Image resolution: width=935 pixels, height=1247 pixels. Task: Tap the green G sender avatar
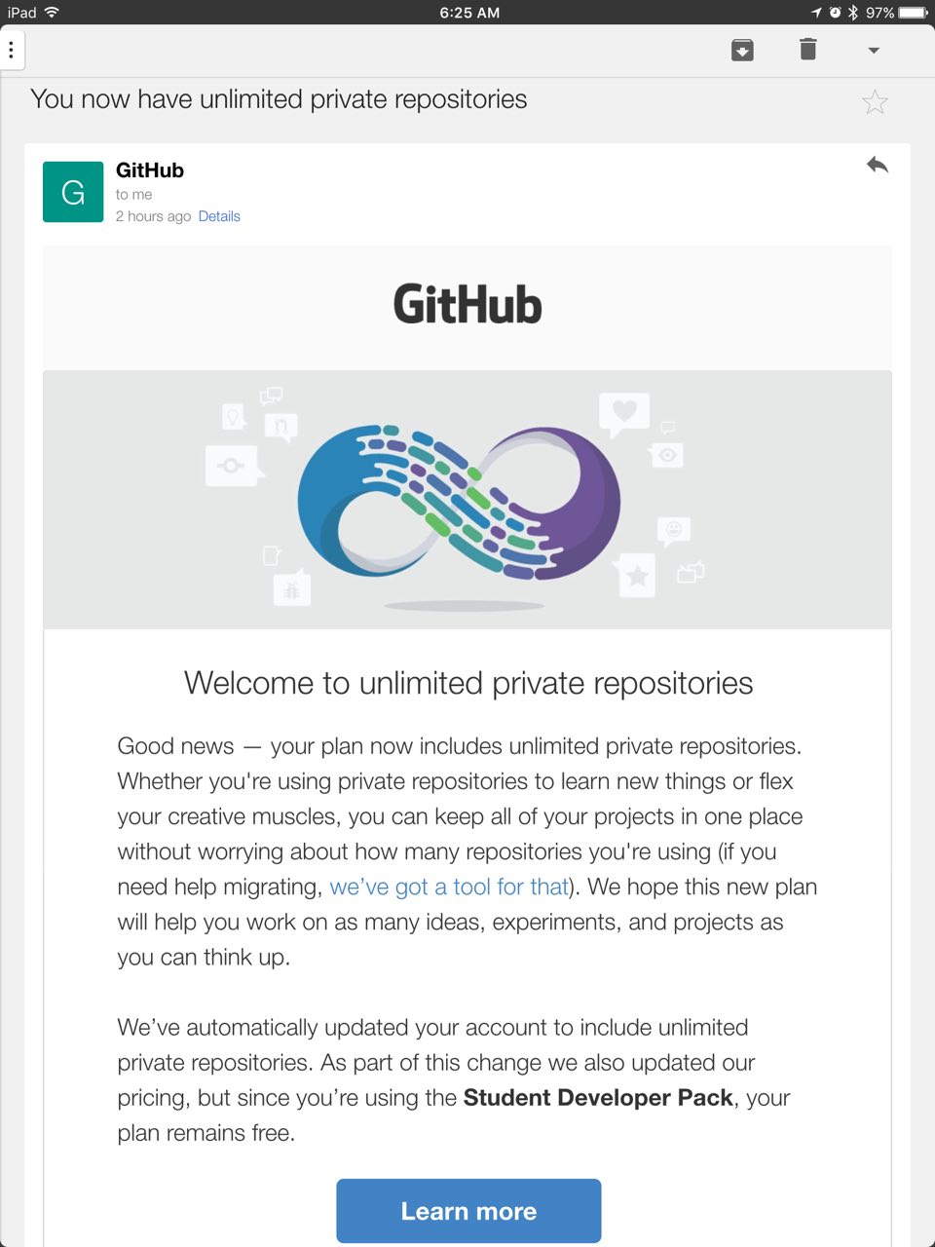point(73,192)
